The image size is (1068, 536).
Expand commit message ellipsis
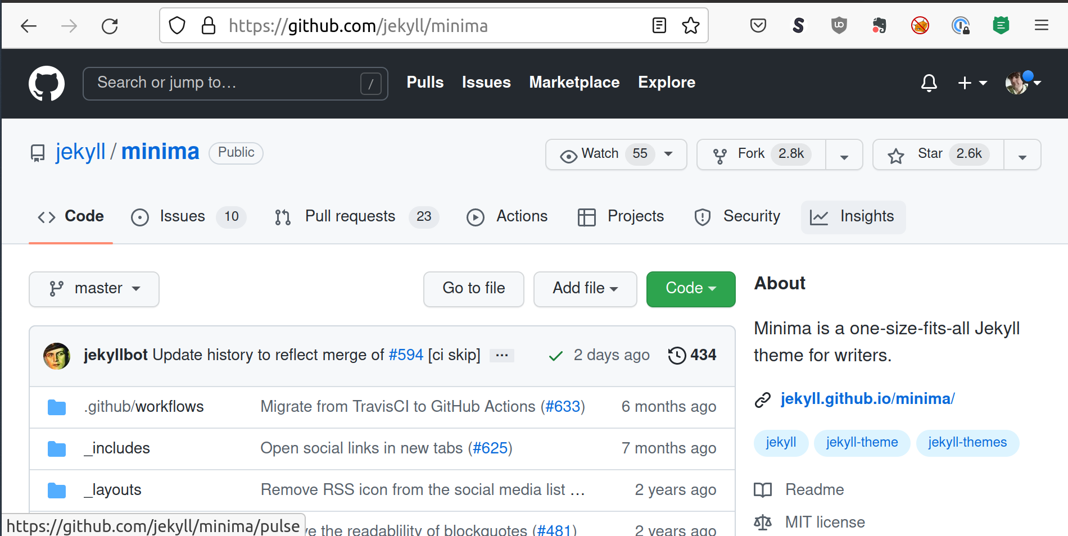501,355
